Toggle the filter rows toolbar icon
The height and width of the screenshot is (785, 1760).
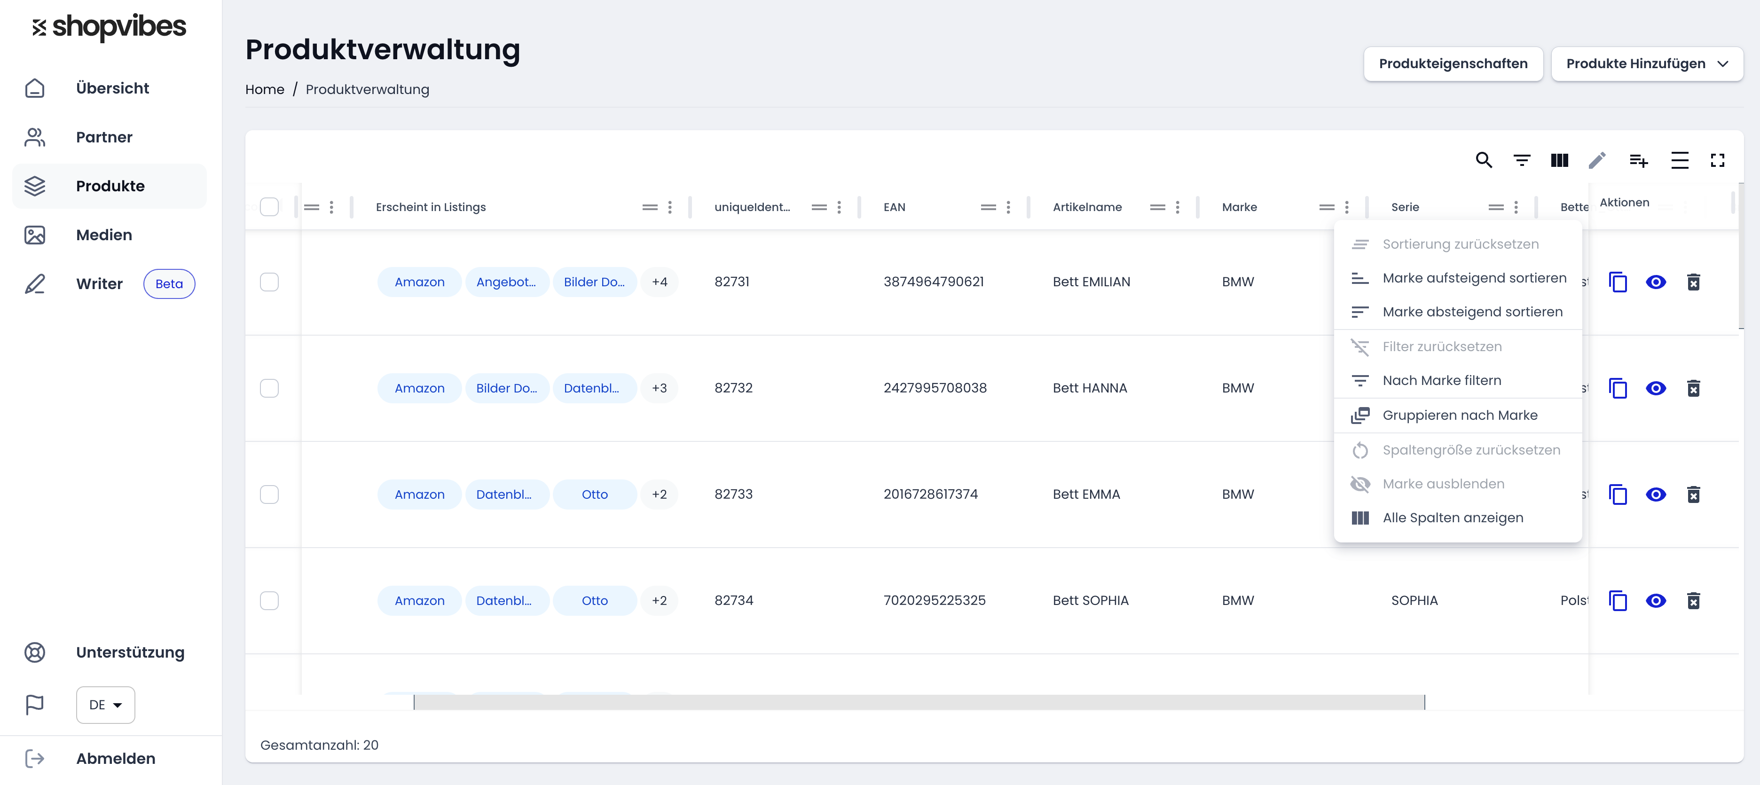(x=1522, y=161)
